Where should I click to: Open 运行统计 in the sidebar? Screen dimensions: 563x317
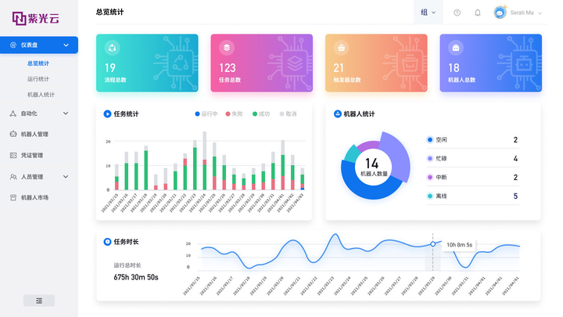coord(38,79)
